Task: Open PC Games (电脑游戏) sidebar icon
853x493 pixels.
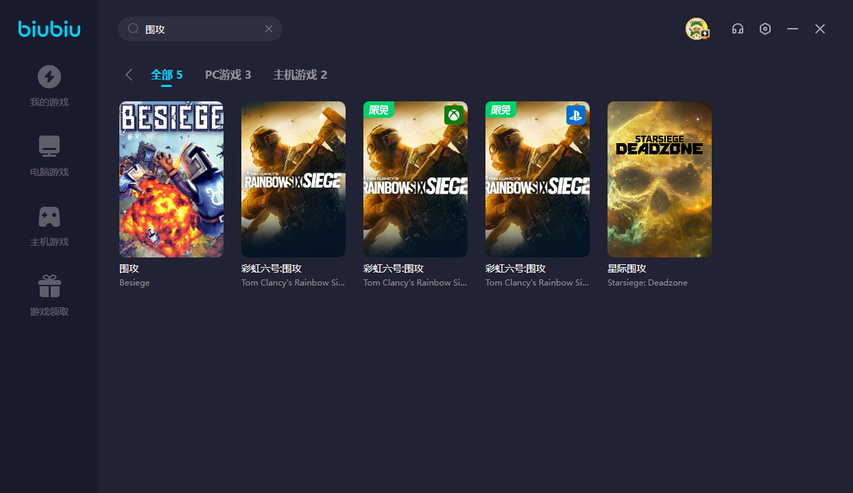Action: tap(49, 147)
